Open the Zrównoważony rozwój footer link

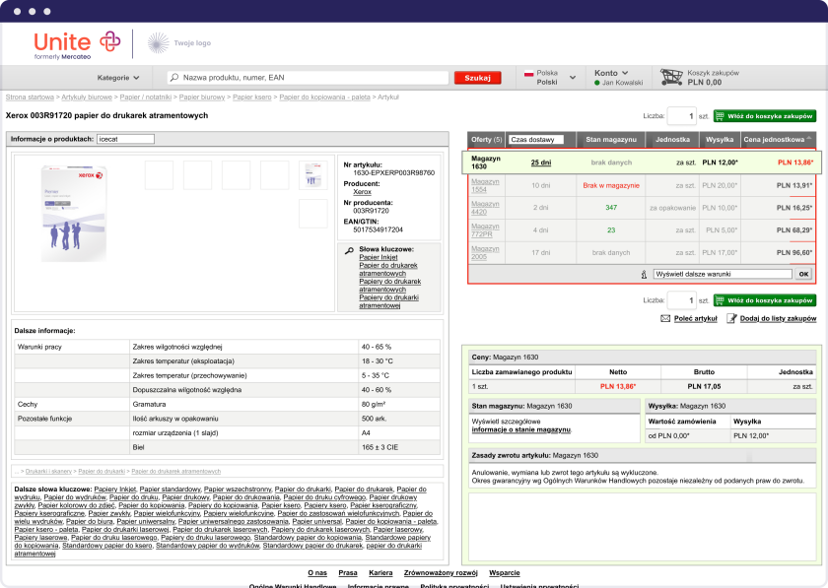click(441, 573)
